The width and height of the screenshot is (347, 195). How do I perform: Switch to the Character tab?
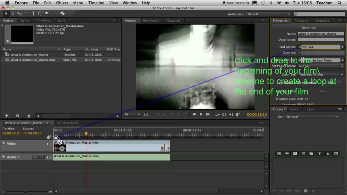[x=301, y=21]
